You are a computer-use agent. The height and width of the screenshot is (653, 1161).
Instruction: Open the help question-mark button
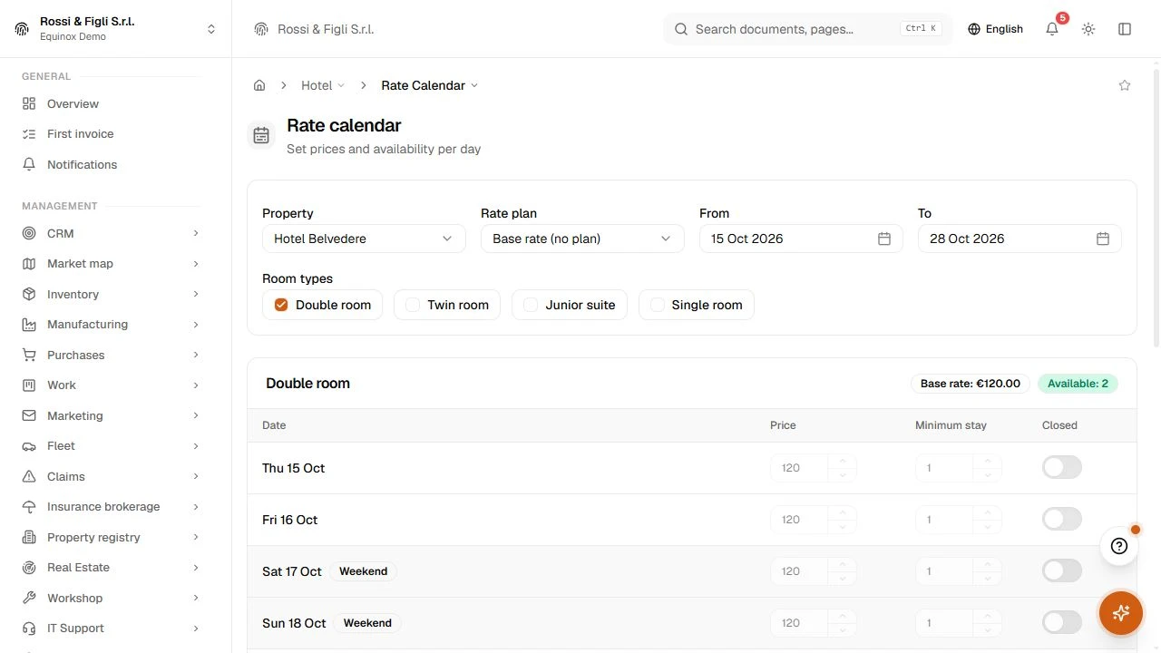[x=1119, y=546]
